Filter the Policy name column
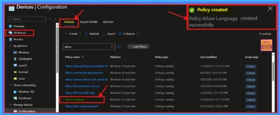280x115 pixels. 83,57
